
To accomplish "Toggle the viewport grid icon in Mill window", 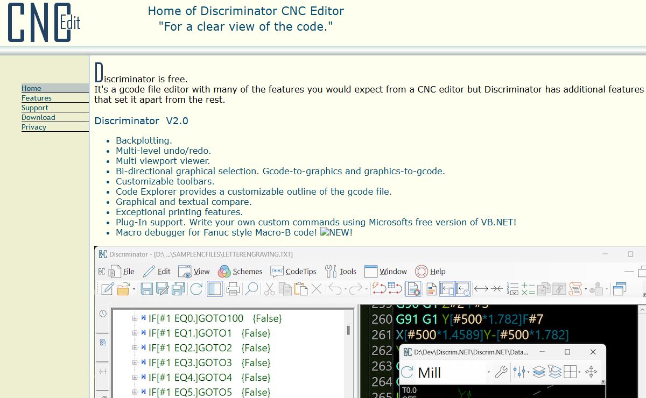I will pos(571,372).
